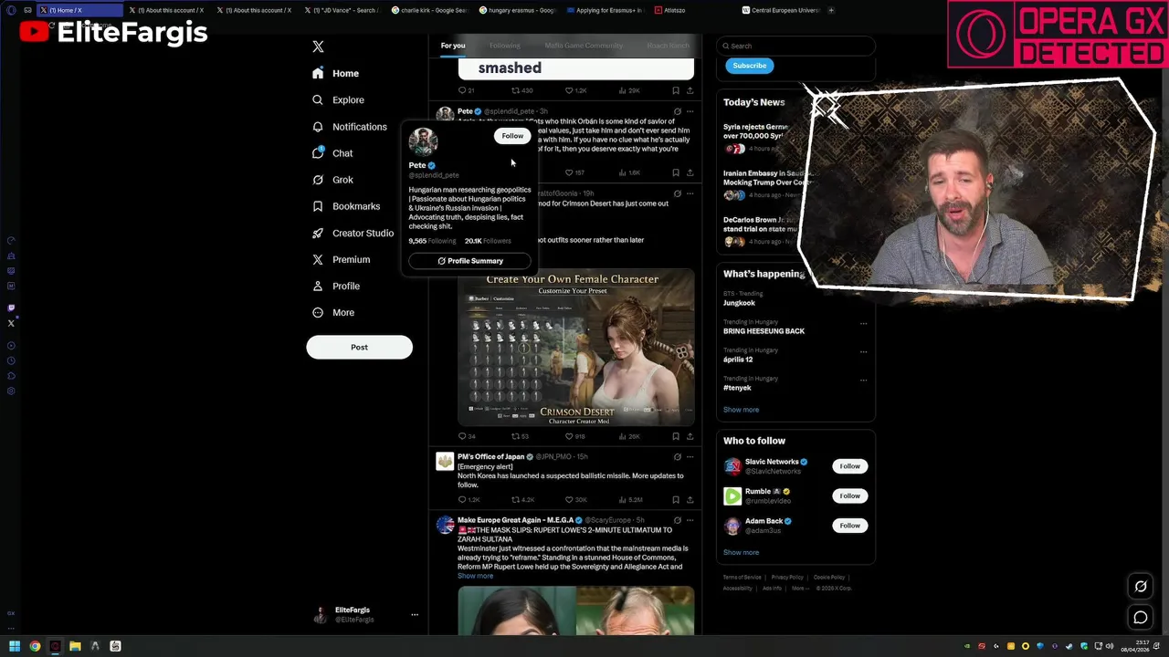
Task: Bookmark Pete's Orbán post
Action: tap(676, 172)
